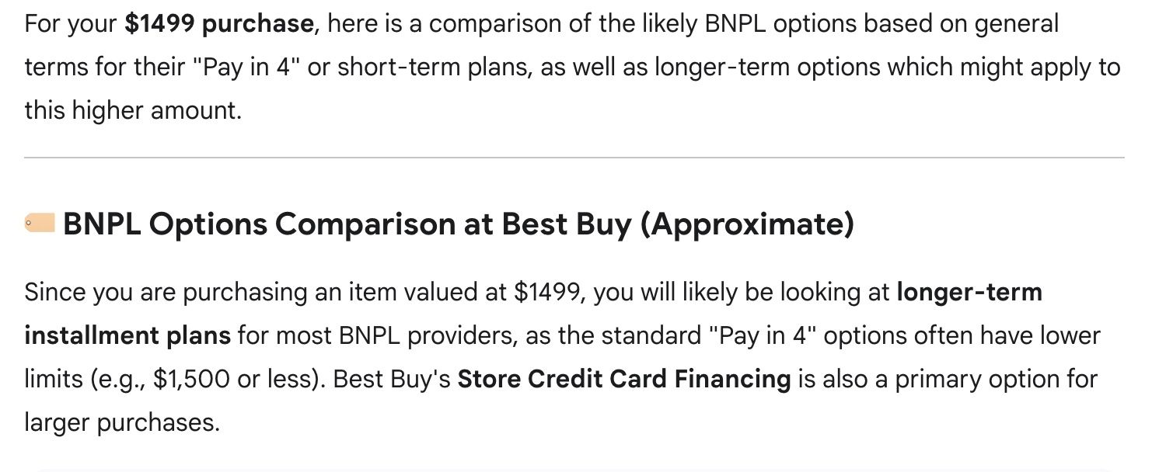The image size is (1166, 472).
Task: Click the words "this higher amount."
Action: pyautogui.click(x=133, y=110)
